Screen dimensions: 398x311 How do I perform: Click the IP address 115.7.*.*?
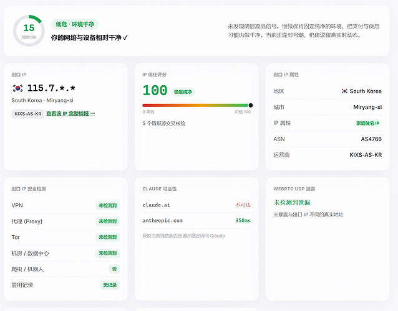coord(51,88)
